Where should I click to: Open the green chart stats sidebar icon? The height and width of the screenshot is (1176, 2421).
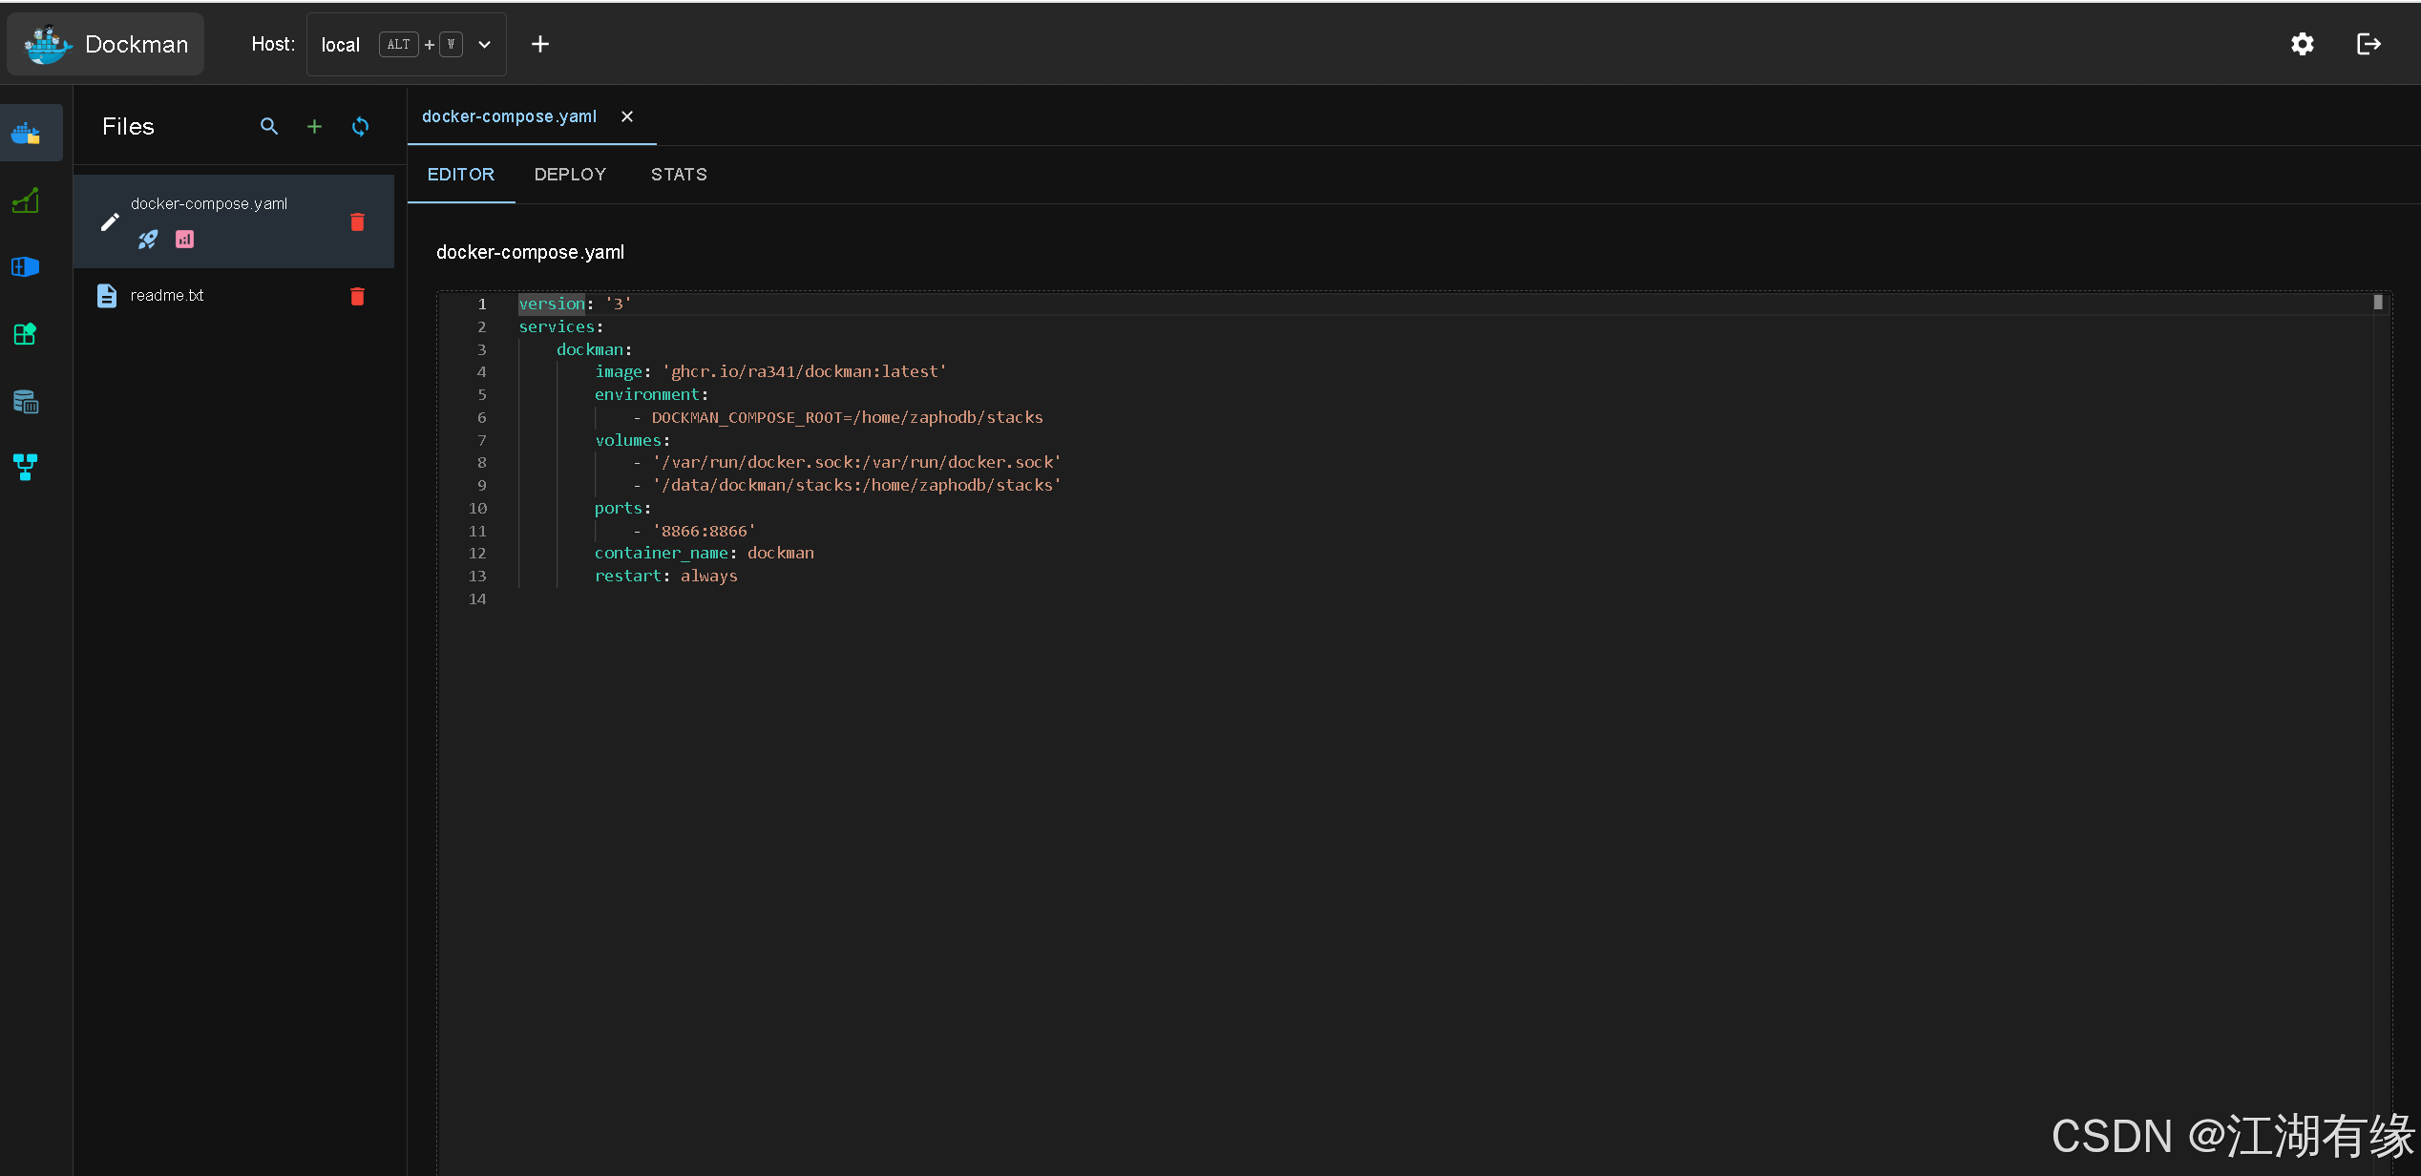coord(26,200)
